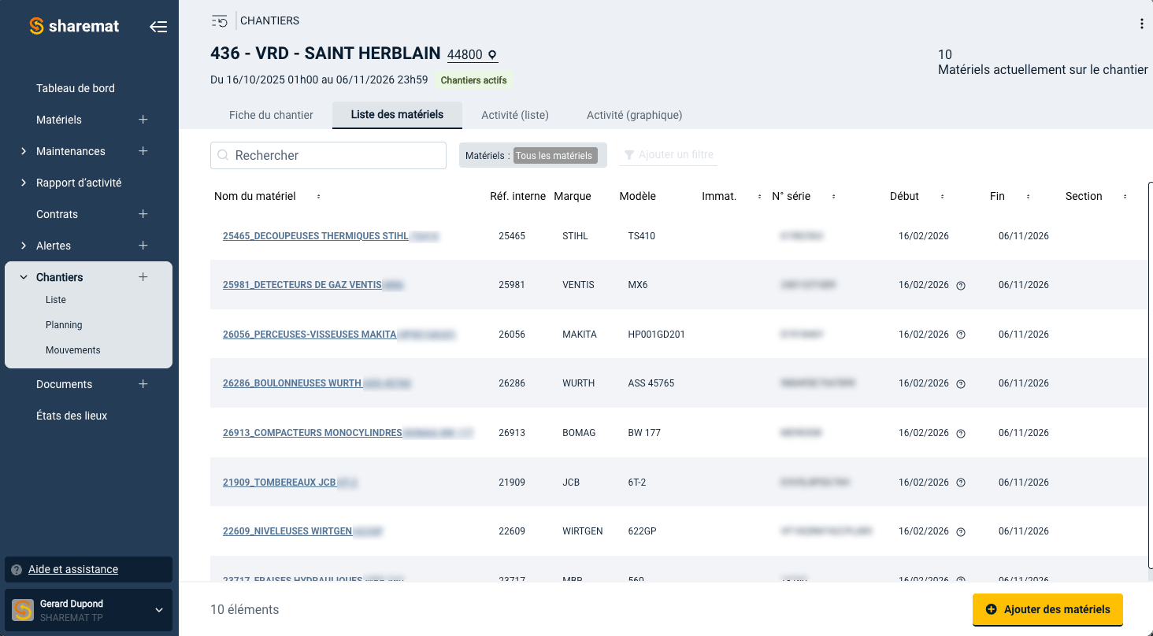Expand the Maintenances menu chevron
The width and height of the screenshot is (1153, 636).
24,151
